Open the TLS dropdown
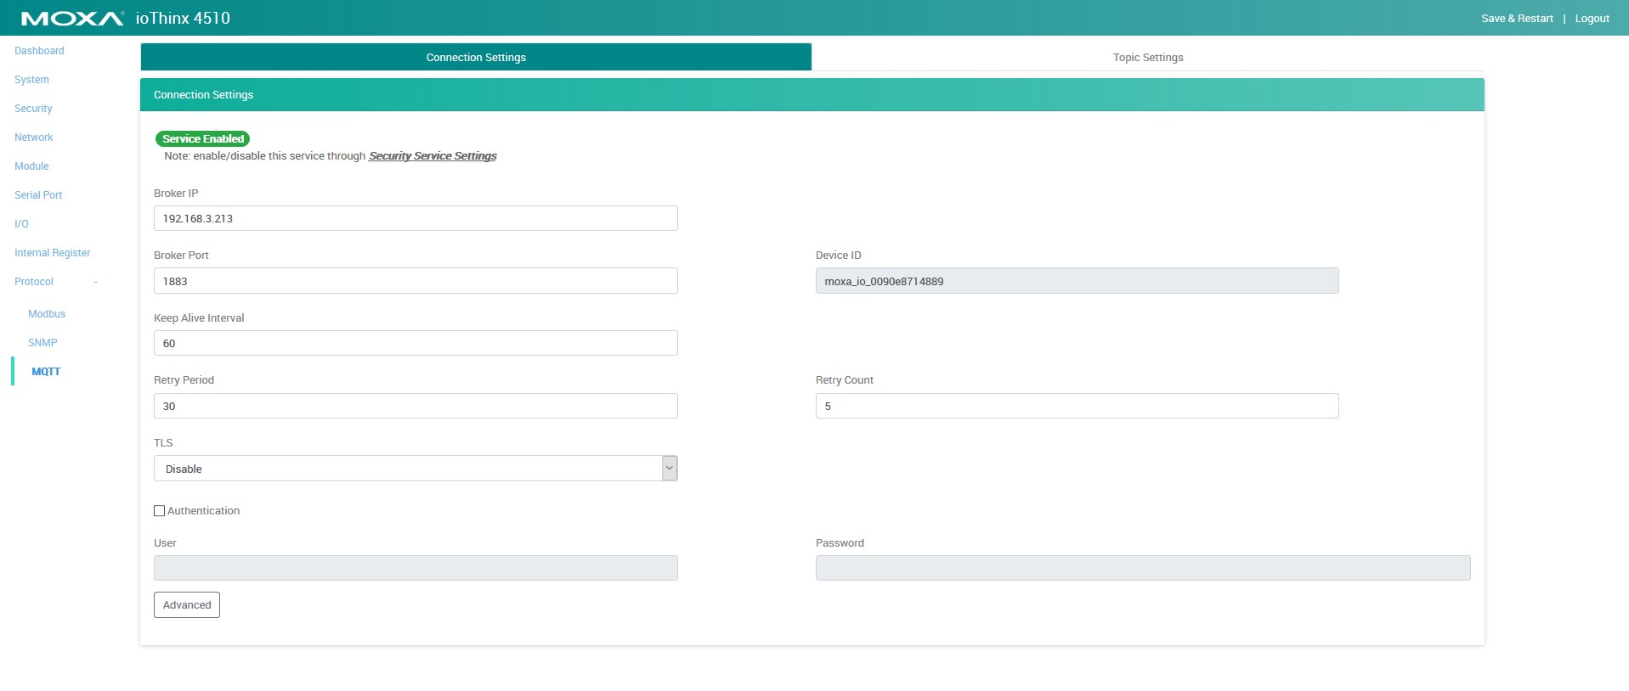 [416, 469]
